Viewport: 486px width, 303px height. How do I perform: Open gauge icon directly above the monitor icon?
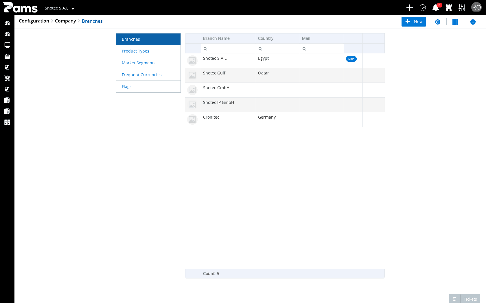coord(7,34)
